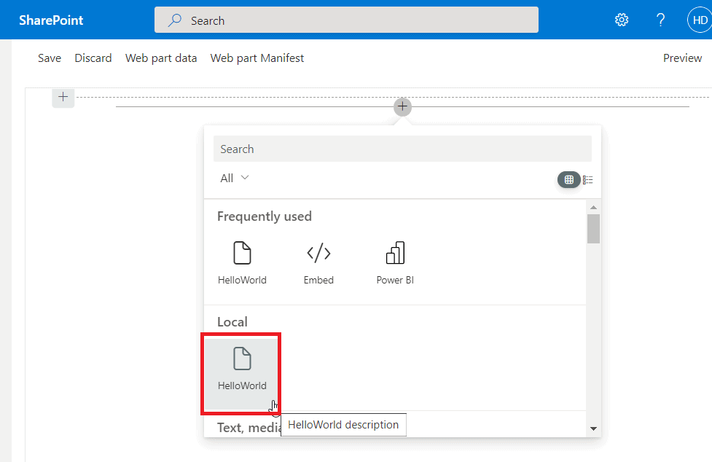Click the top SharePoint search box
This screenshot has width=712, height=462.
346,20
